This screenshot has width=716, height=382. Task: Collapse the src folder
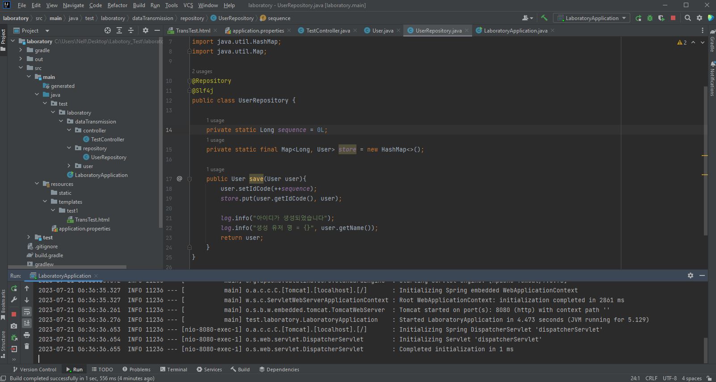point(21,68)
